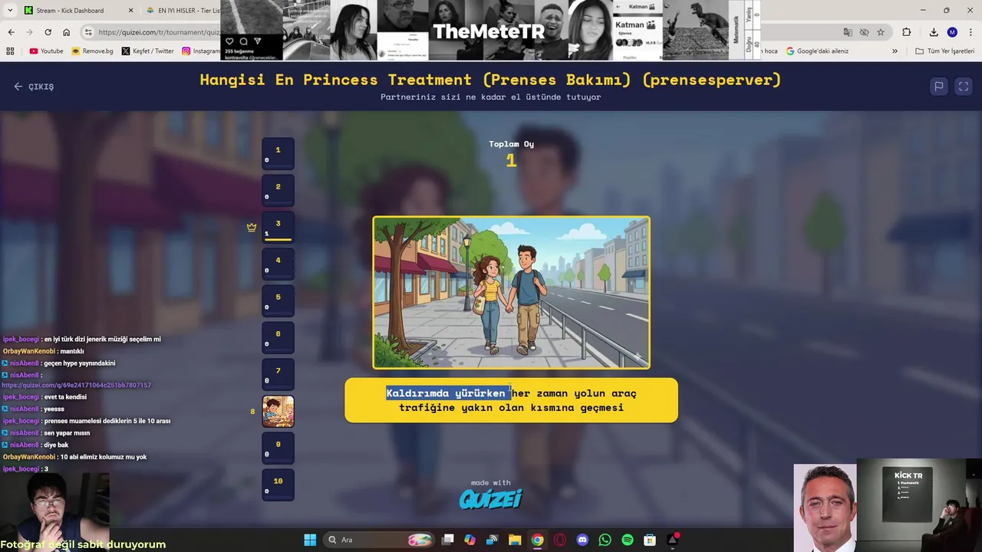The height and width of the screenshot is (552, 982).
Task: Click the Toplam Oy vote count
Action: pos(511,160)
